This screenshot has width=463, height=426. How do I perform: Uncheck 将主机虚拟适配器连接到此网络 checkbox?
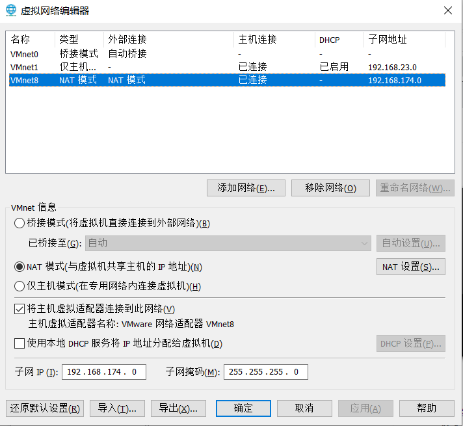20,309
